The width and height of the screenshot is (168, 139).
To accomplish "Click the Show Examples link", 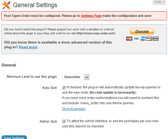I will 74,109.
